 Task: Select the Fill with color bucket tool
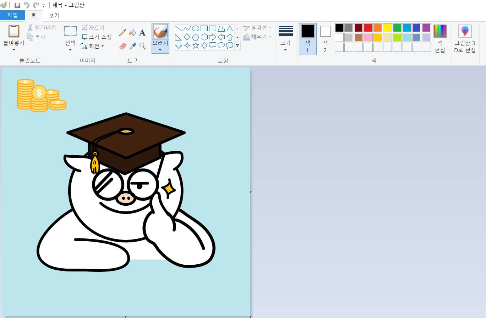pyautogui.click(x=133, y=33)
